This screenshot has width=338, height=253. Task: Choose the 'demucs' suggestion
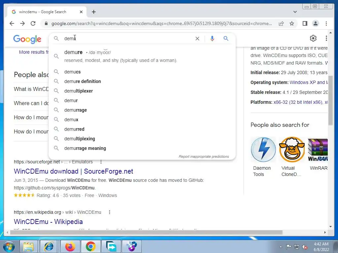[142, 72]
